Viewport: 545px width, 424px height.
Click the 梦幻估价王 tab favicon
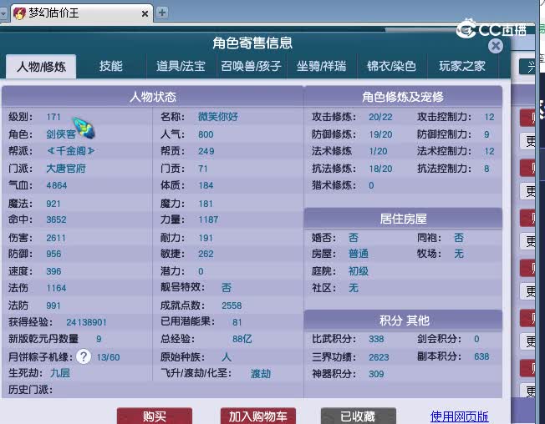pos(19,13)
